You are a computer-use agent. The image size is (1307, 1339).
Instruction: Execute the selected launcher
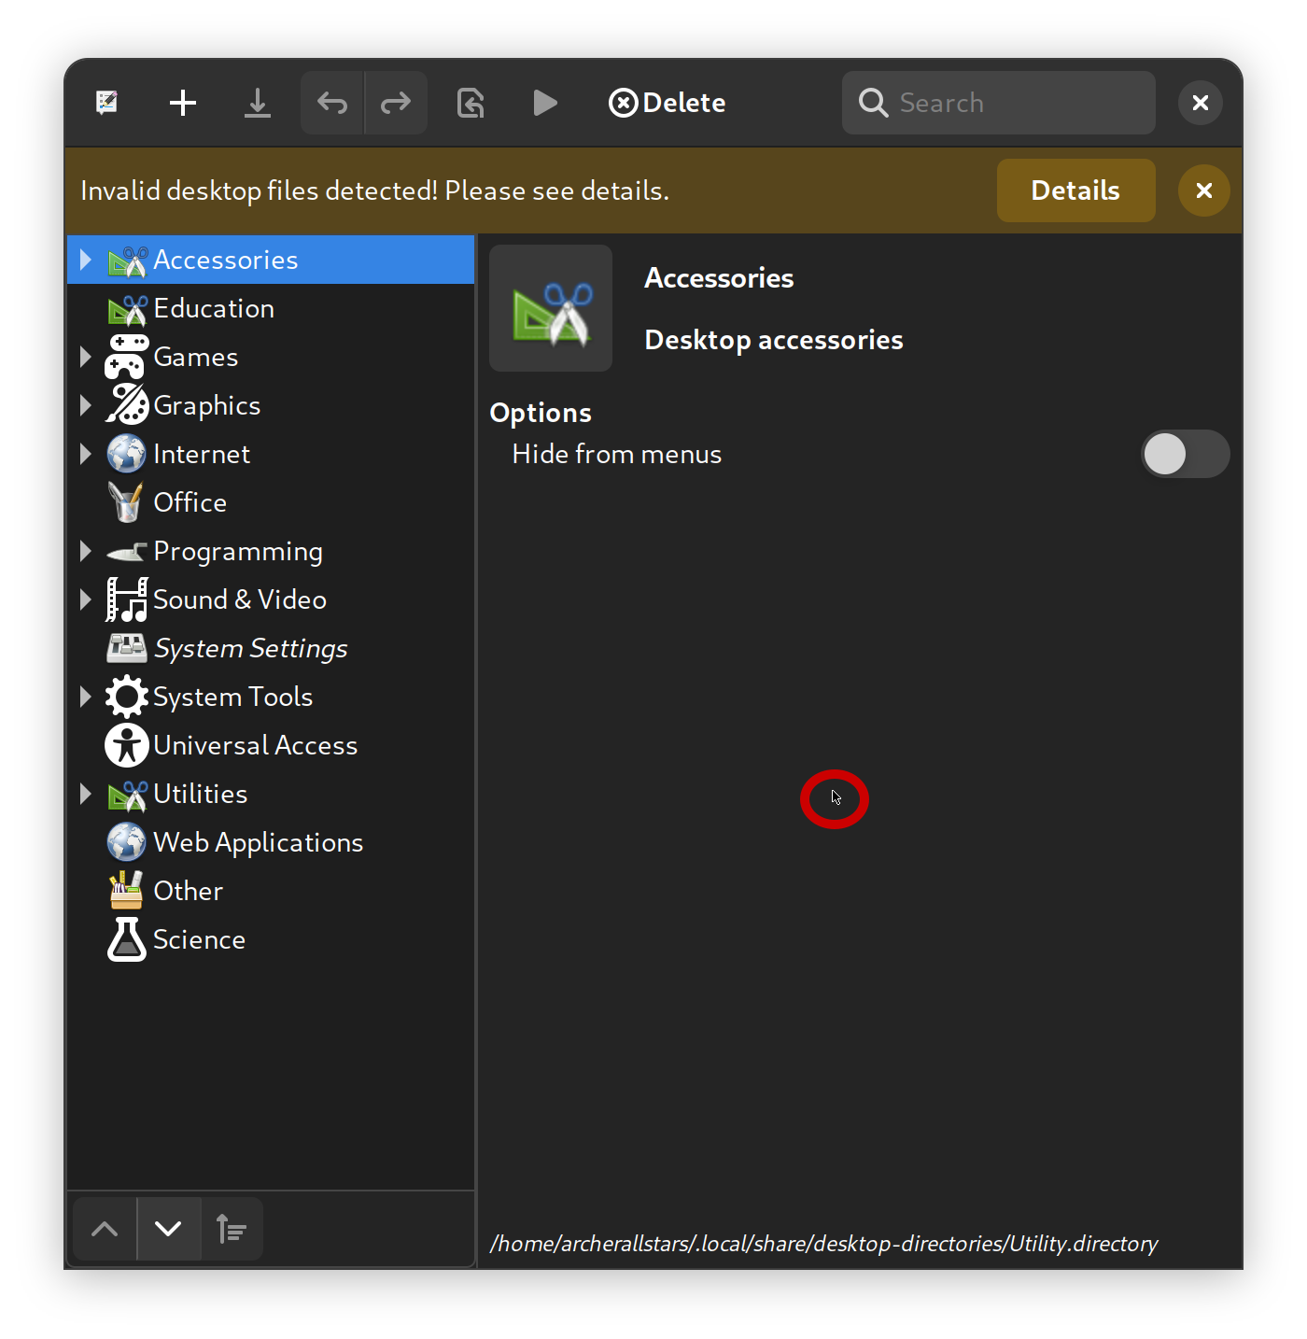coord(545,103)
